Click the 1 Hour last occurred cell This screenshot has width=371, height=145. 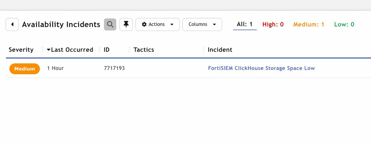pyautogui.click(x=56, y=68)
